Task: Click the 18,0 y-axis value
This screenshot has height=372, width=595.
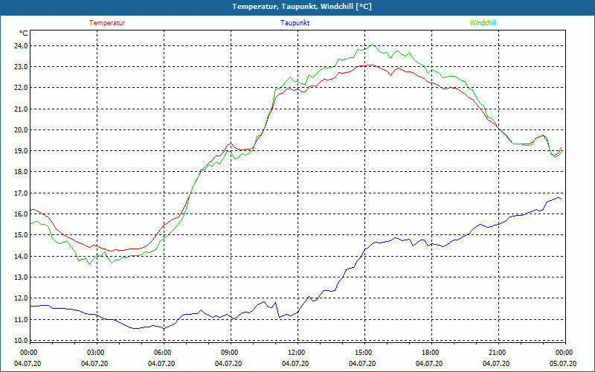Action: pyautogui.click(x=21, y=172)
